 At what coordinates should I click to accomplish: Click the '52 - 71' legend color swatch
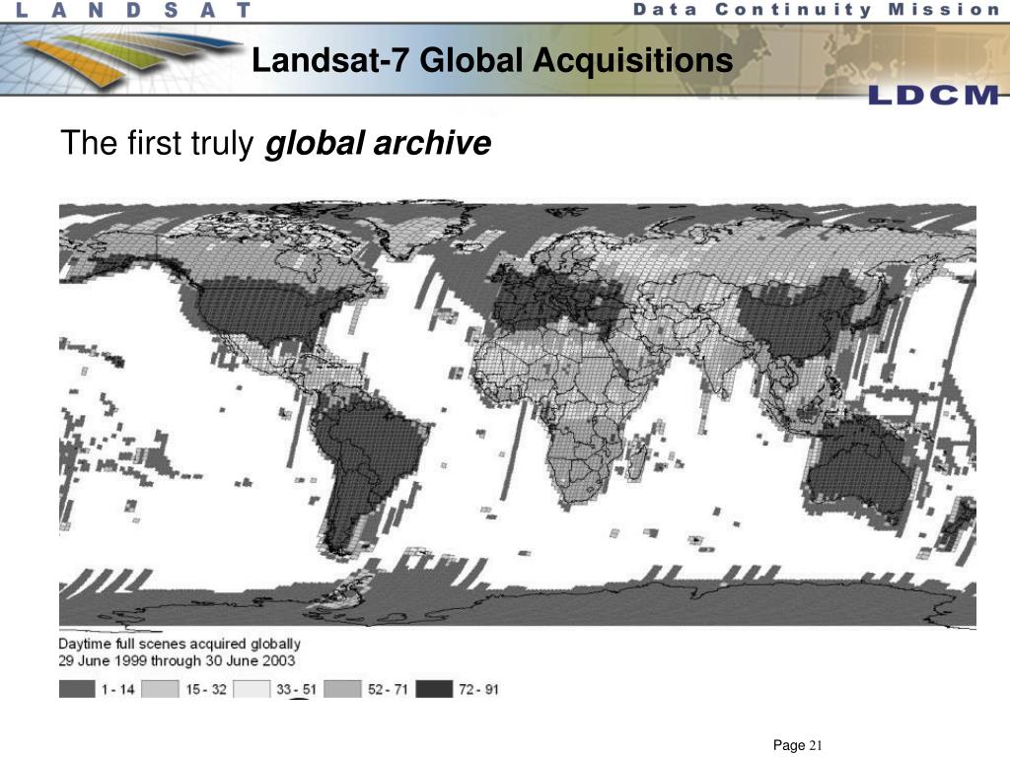(342, 689)
